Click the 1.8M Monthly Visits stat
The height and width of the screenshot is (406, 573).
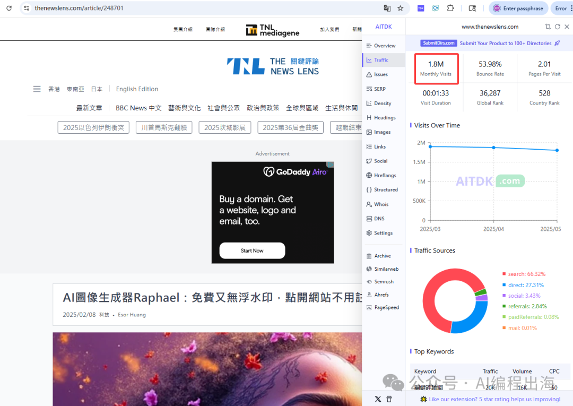click(436, 68)
